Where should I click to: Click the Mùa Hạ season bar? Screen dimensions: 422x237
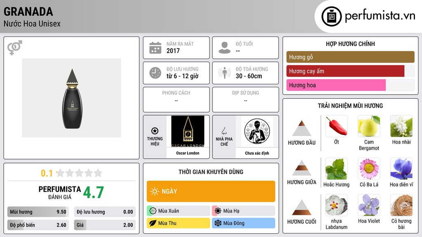pos(244,211)
